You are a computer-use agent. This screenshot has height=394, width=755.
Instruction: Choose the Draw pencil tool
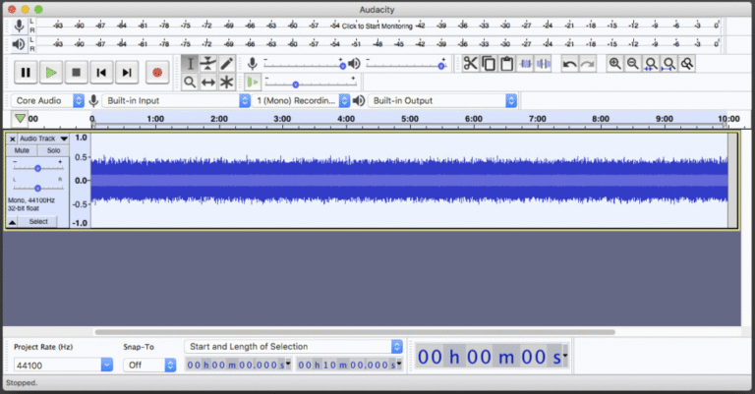tap(227, 64)
